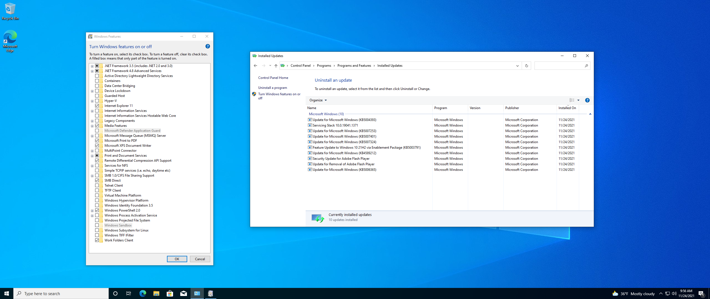Collapse the Microsoft Windows (10) group
710x299 pixels.
point(590,114)
